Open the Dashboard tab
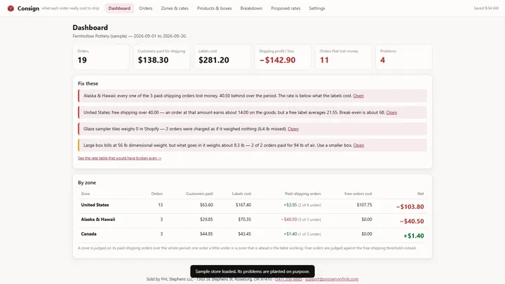 coord(119,8)
